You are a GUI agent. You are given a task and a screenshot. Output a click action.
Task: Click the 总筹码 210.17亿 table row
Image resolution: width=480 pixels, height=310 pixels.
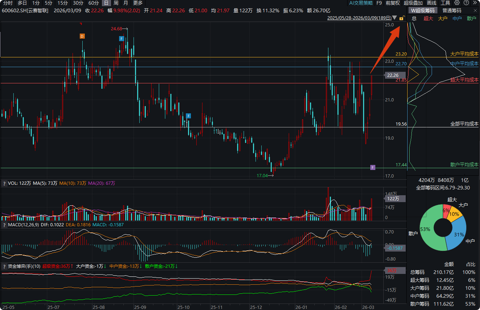[x=443, y=272]
